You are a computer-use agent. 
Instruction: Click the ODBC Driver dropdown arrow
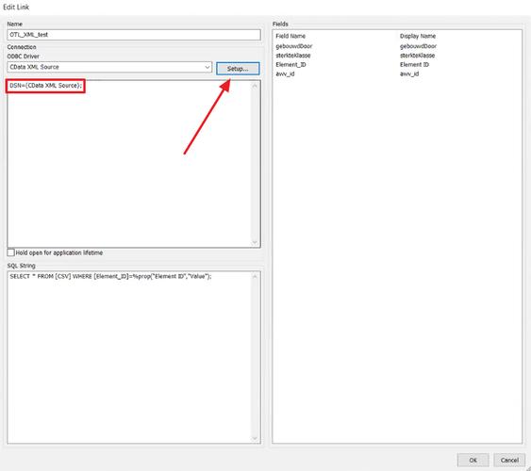pos(207,67)
